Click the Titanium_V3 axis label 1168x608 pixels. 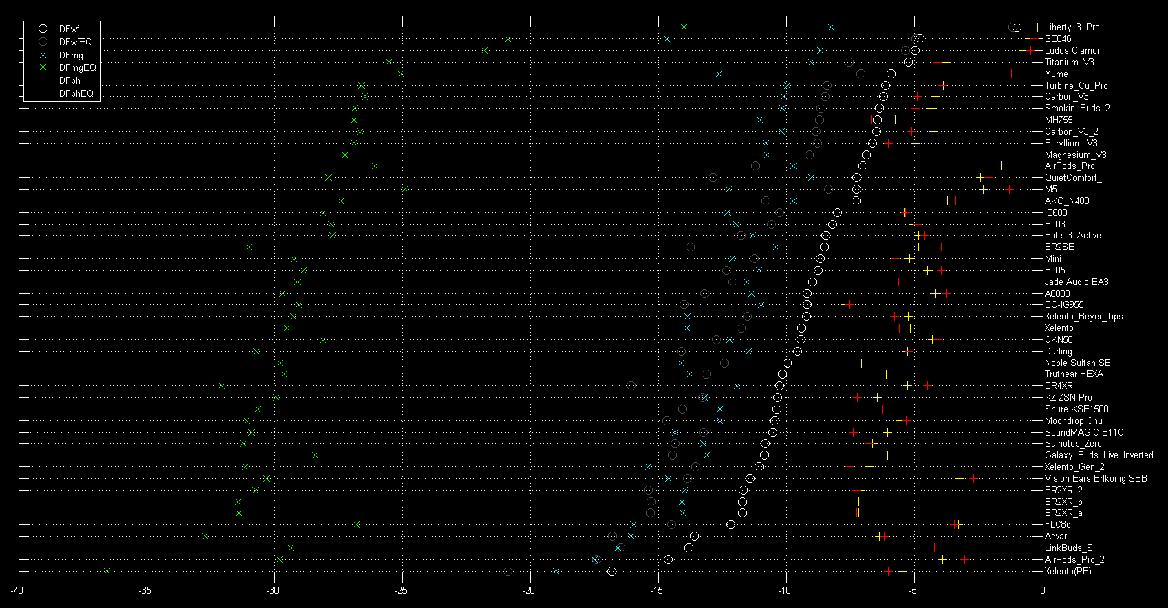[1070, 62]
